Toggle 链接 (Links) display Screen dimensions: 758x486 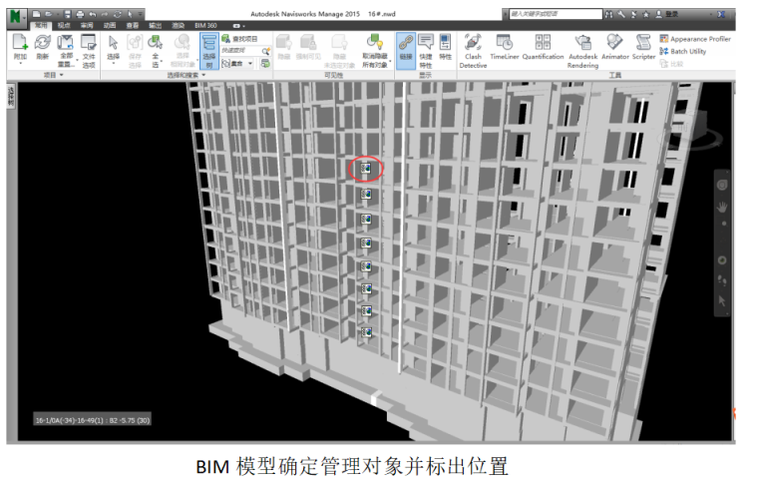click(405, 47)
